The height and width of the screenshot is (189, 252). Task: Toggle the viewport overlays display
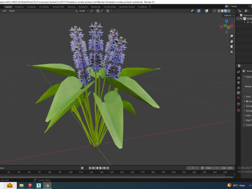click(x=207, y=11)
